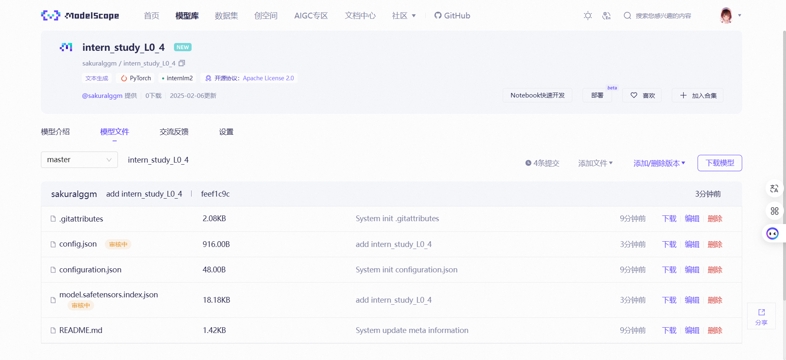
Task: Open 文档中心 in the navbar
Action: click(360, 16)
